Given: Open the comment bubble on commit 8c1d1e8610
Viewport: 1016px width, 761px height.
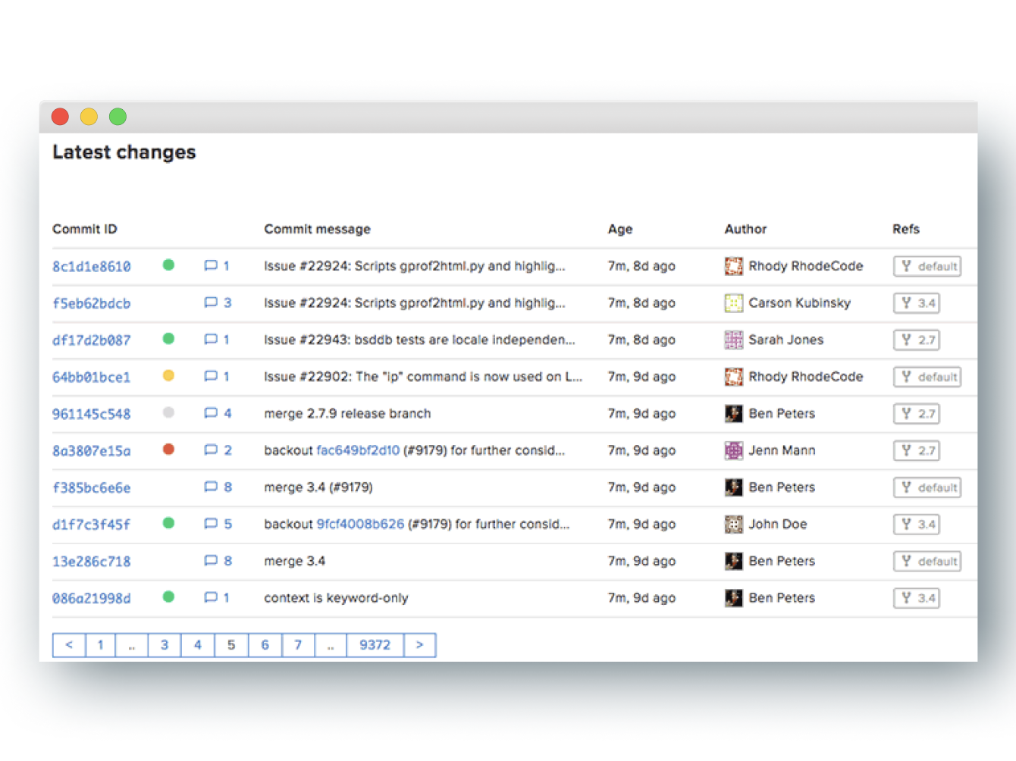Looking at the screenshot, I should point(211,266).
